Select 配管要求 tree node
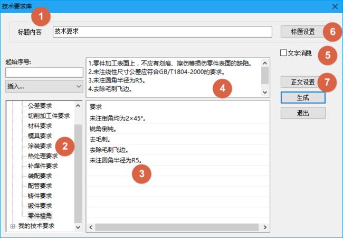 click(40, 186)
